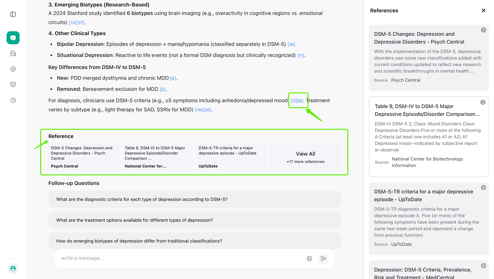Ask the treatment options follow-up question
This screenshot has width=494, height=279.
pos(194,220)
